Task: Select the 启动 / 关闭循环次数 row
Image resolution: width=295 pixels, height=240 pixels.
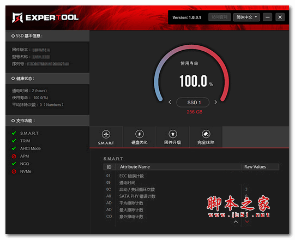Action: point(191,189)
